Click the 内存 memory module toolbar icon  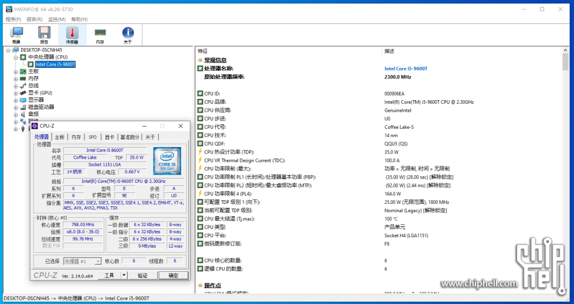pos(100,33)
